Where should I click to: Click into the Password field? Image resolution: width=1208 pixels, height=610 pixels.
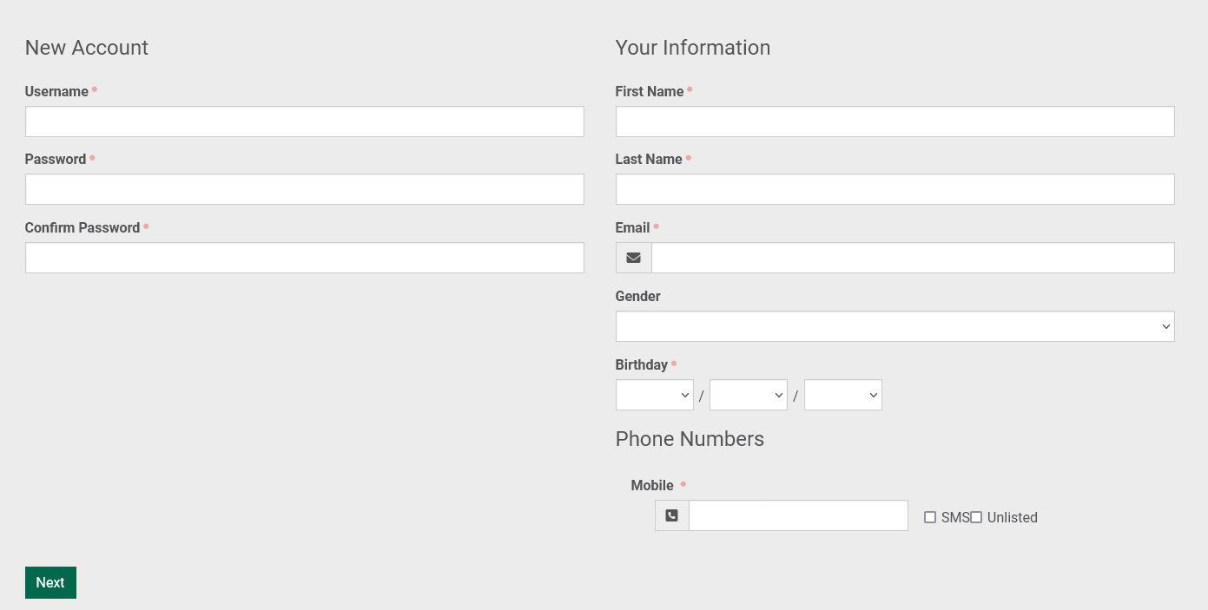coord(304,189)
